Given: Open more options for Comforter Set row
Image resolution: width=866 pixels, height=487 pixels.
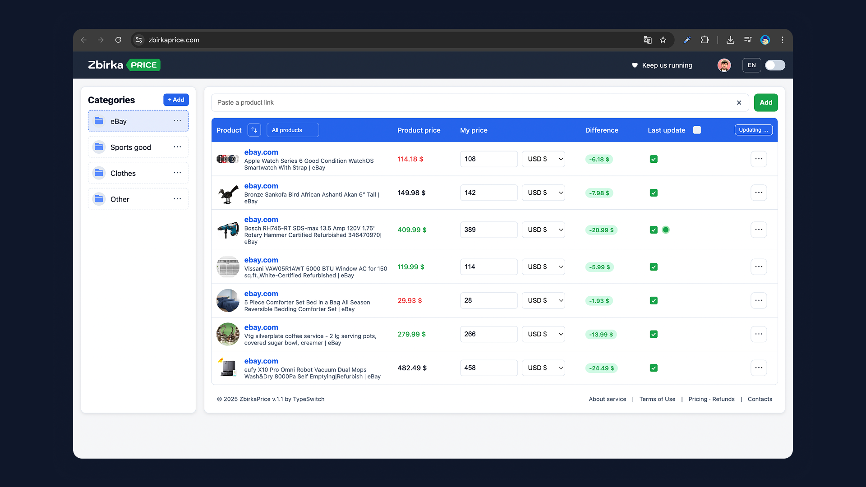Looking at the screenshot, I should click(759, 300).
